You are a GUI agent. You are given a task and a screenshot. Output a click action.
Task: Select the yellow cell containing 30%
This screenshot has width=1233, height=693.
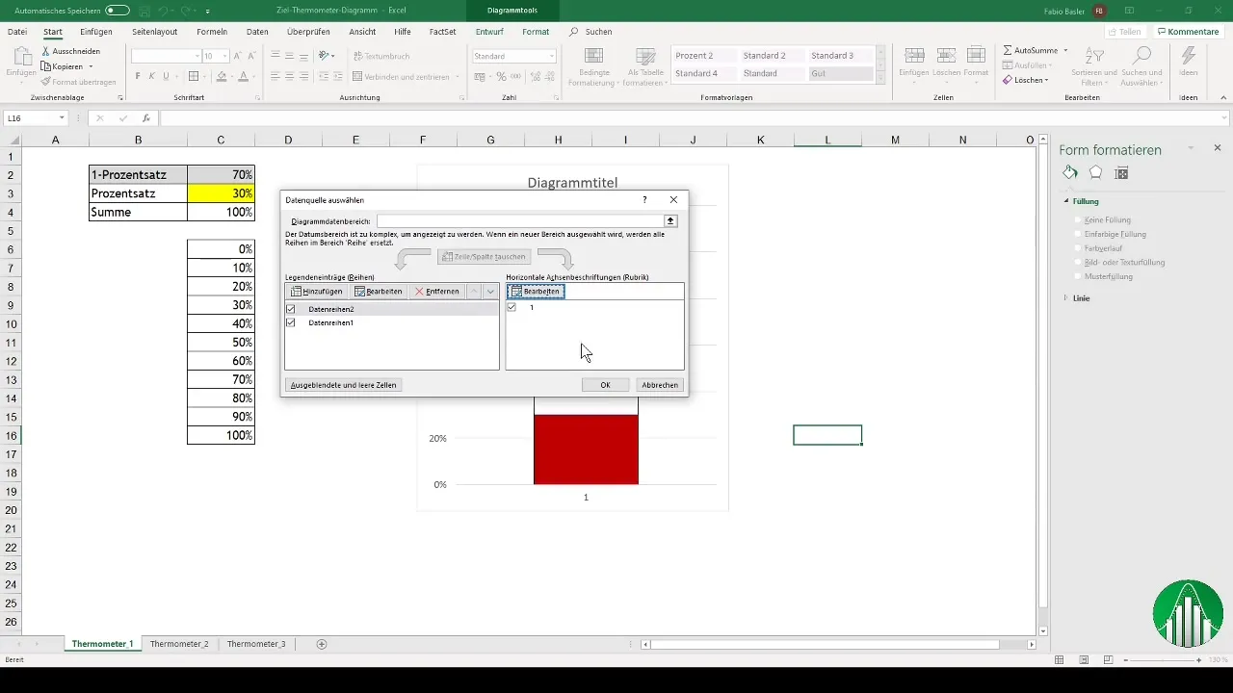[x=221, y=193]
